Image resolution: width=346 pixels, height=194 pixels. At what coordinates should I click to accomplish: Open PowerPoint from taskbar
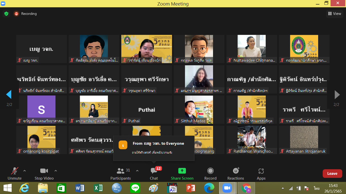click(190, 188)
